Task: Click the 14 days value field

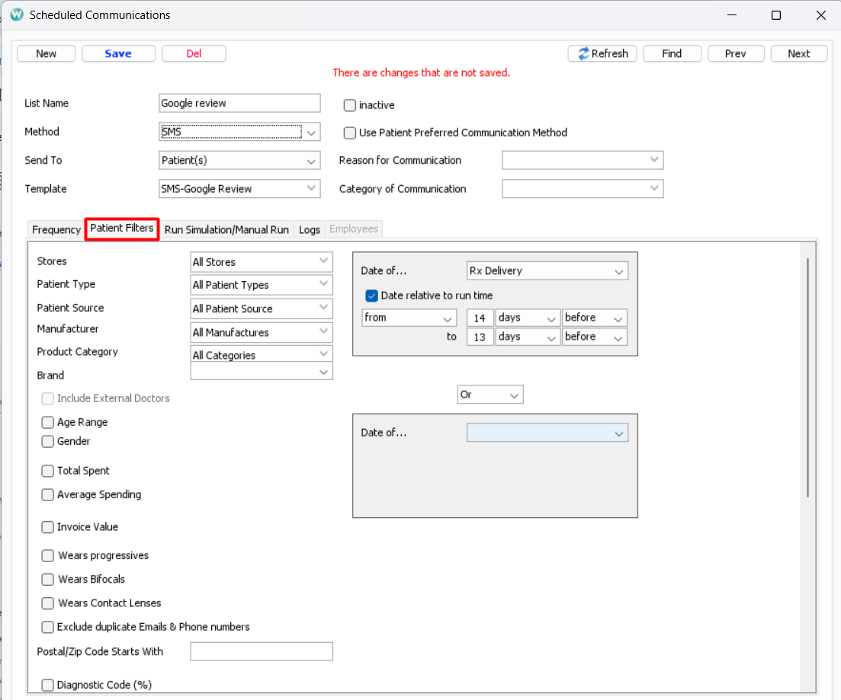Action: (x=480, y=318)
